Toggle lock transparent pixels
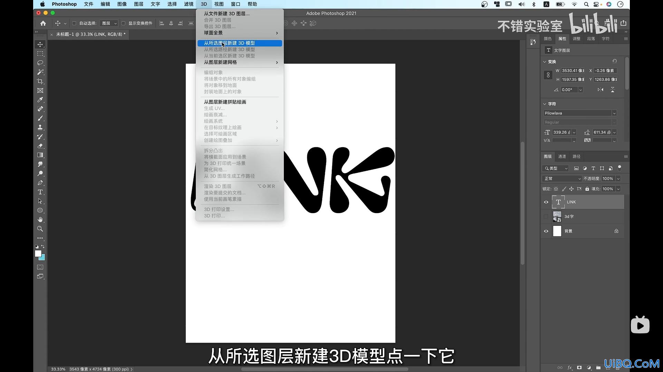This screenshot has height=372, width=663. pos(556,189)
